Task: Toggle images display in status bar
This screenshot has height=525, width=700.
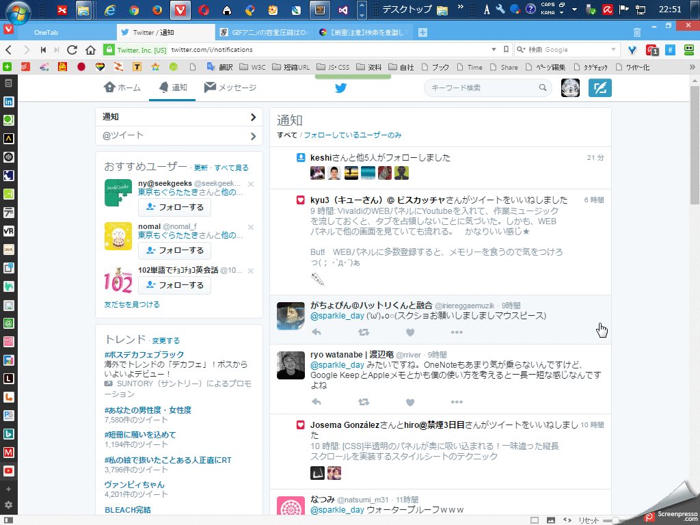Action: (550, 520)
